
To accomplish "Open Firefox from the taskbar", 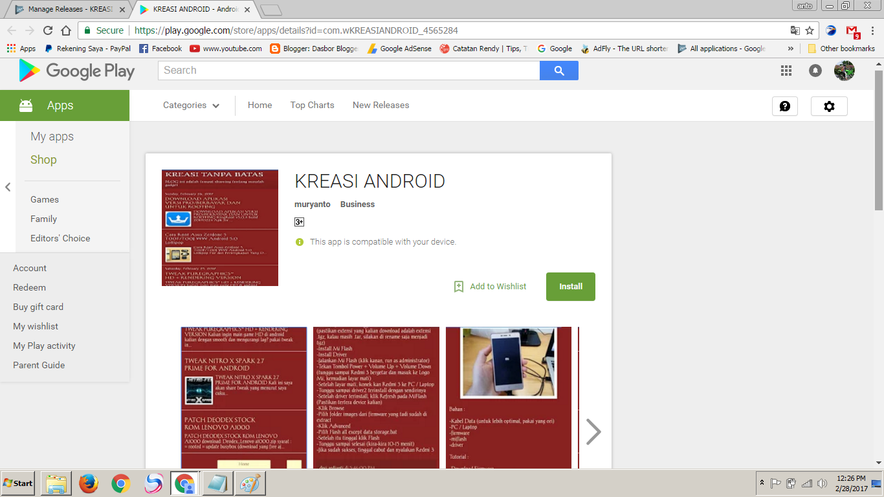I will tap(89, 483).
